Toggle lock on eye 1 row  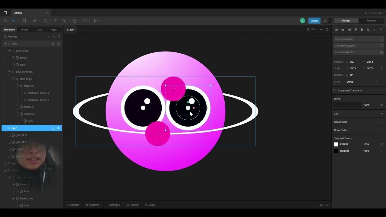(53, 128)
